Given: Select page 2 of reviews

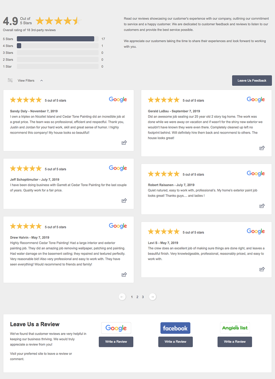Looking at the screenshot, I should 137,297.
